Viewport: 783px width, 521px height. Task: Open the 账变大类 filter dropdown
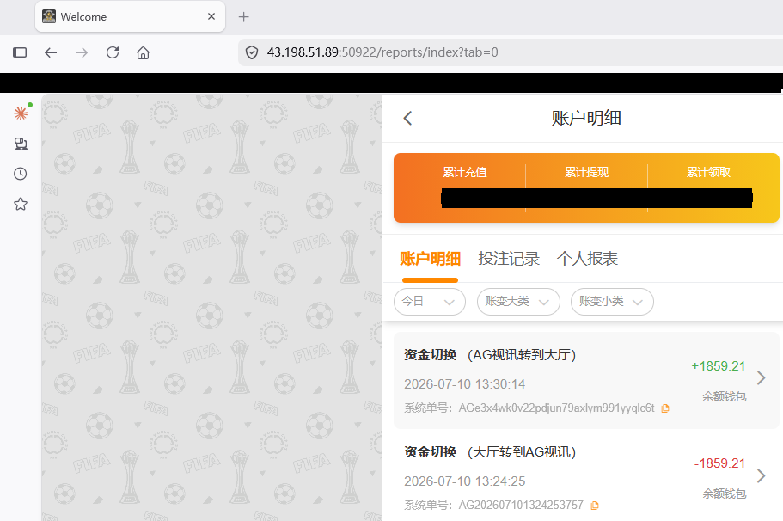tap(518, 302)
